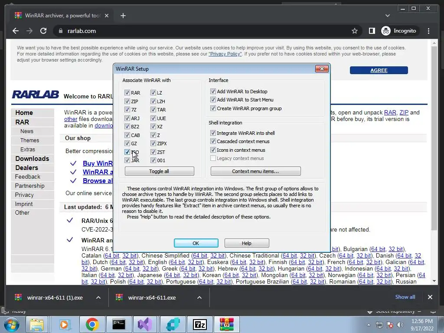
Task: Click network tray icon
Action: 379,325
